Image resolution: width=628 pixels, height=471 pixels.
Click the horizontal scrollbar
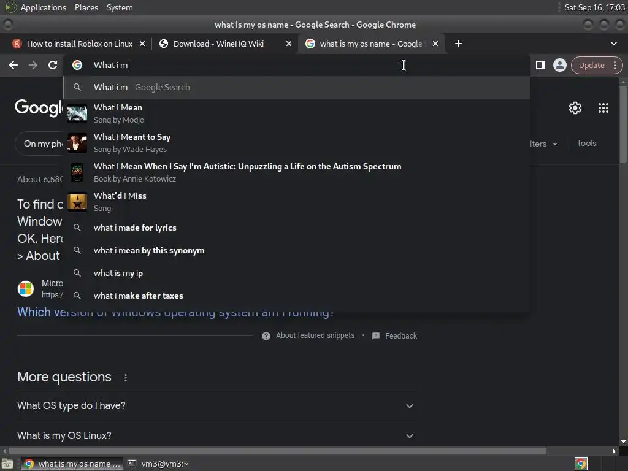[x=278, y=451]
